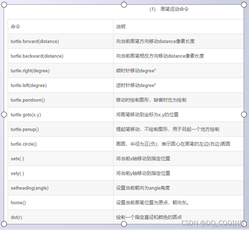The width and height of the screenshot is (249, 230).
Task: Click description 设置当前画笔位置为原点，朝向东。
Action: click(x=152, y=202)
